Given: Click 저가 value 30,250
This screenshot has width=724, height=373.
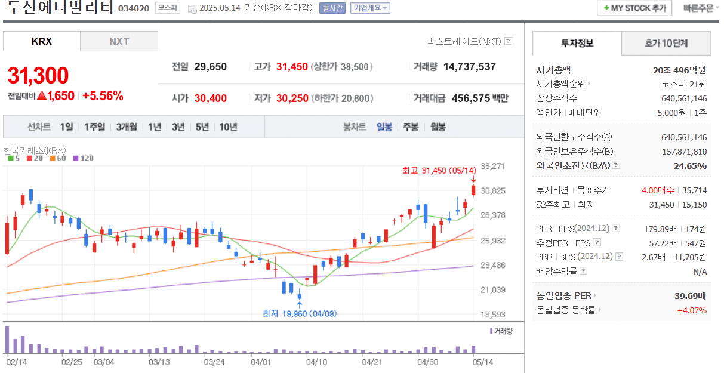Looking at the screenshot, I should pyautogui.click(x=292, y=98).
